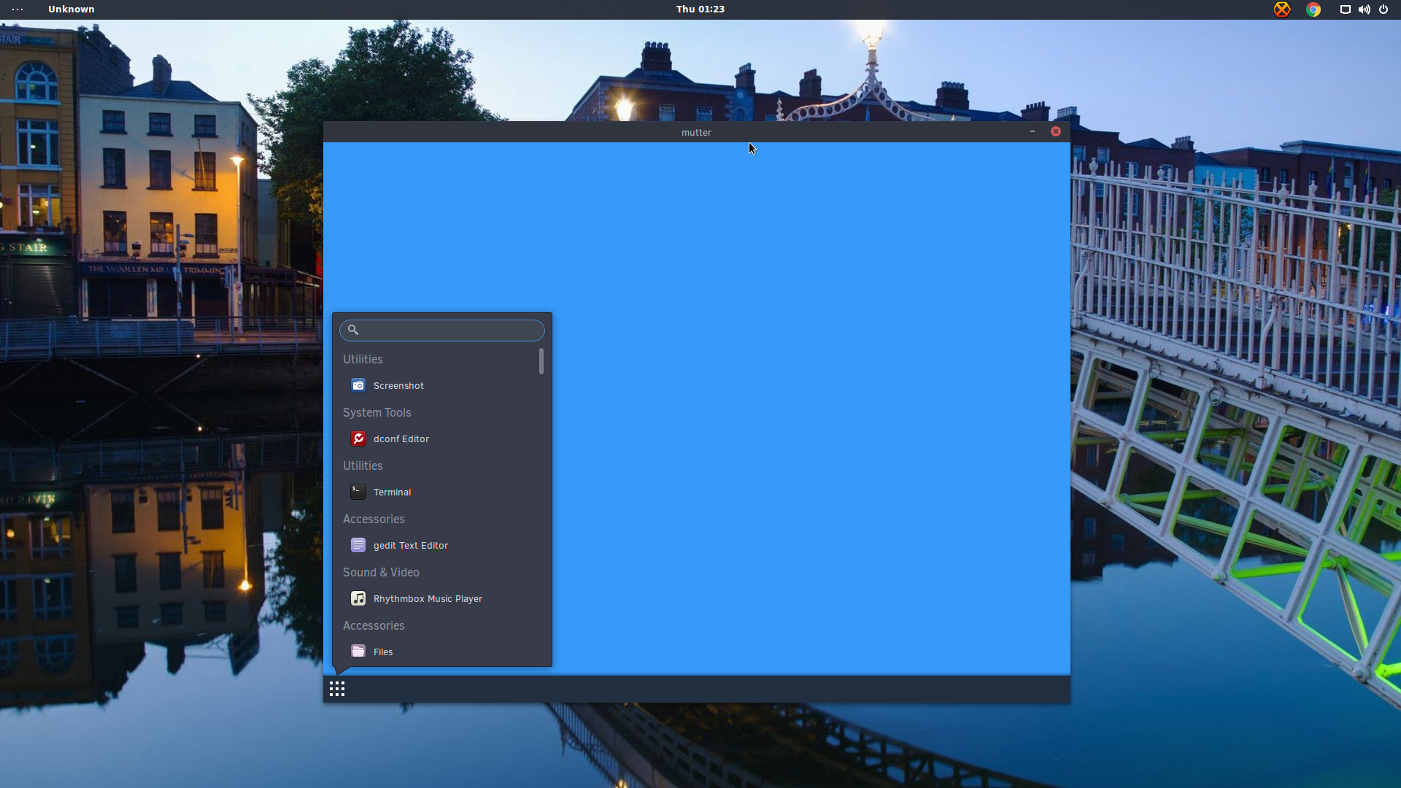1401x788 pixels.
Task: Click the dconf Editor icon
Action: tap(358, 439)
